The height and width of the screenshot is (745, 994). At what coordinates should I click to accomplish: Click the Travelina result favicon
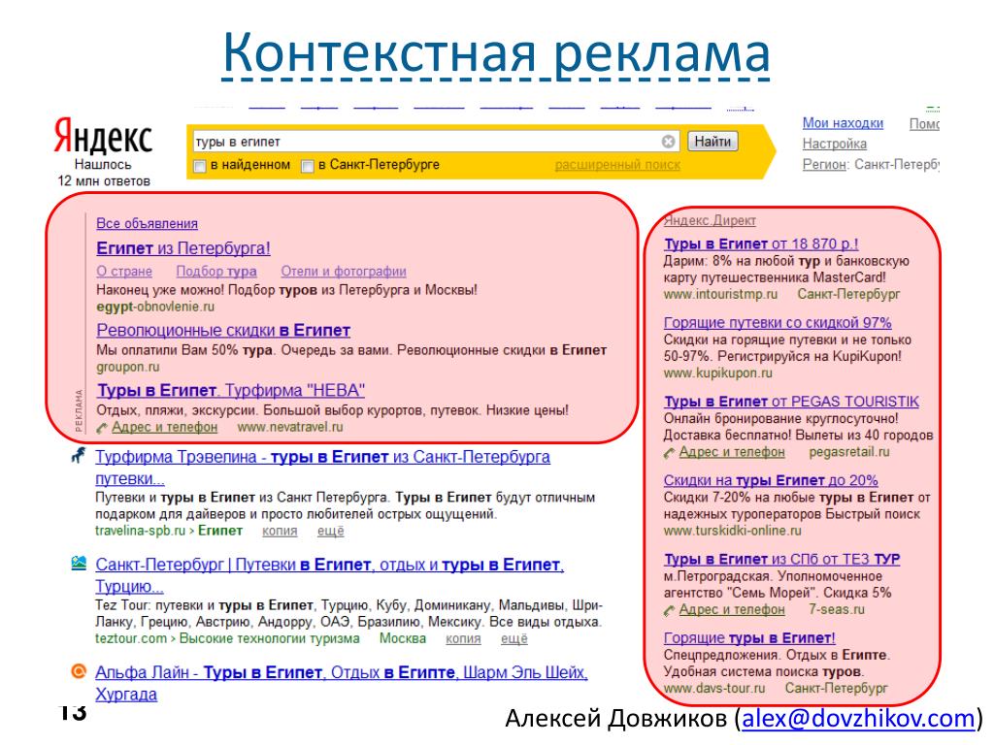(x=79, y=456)
